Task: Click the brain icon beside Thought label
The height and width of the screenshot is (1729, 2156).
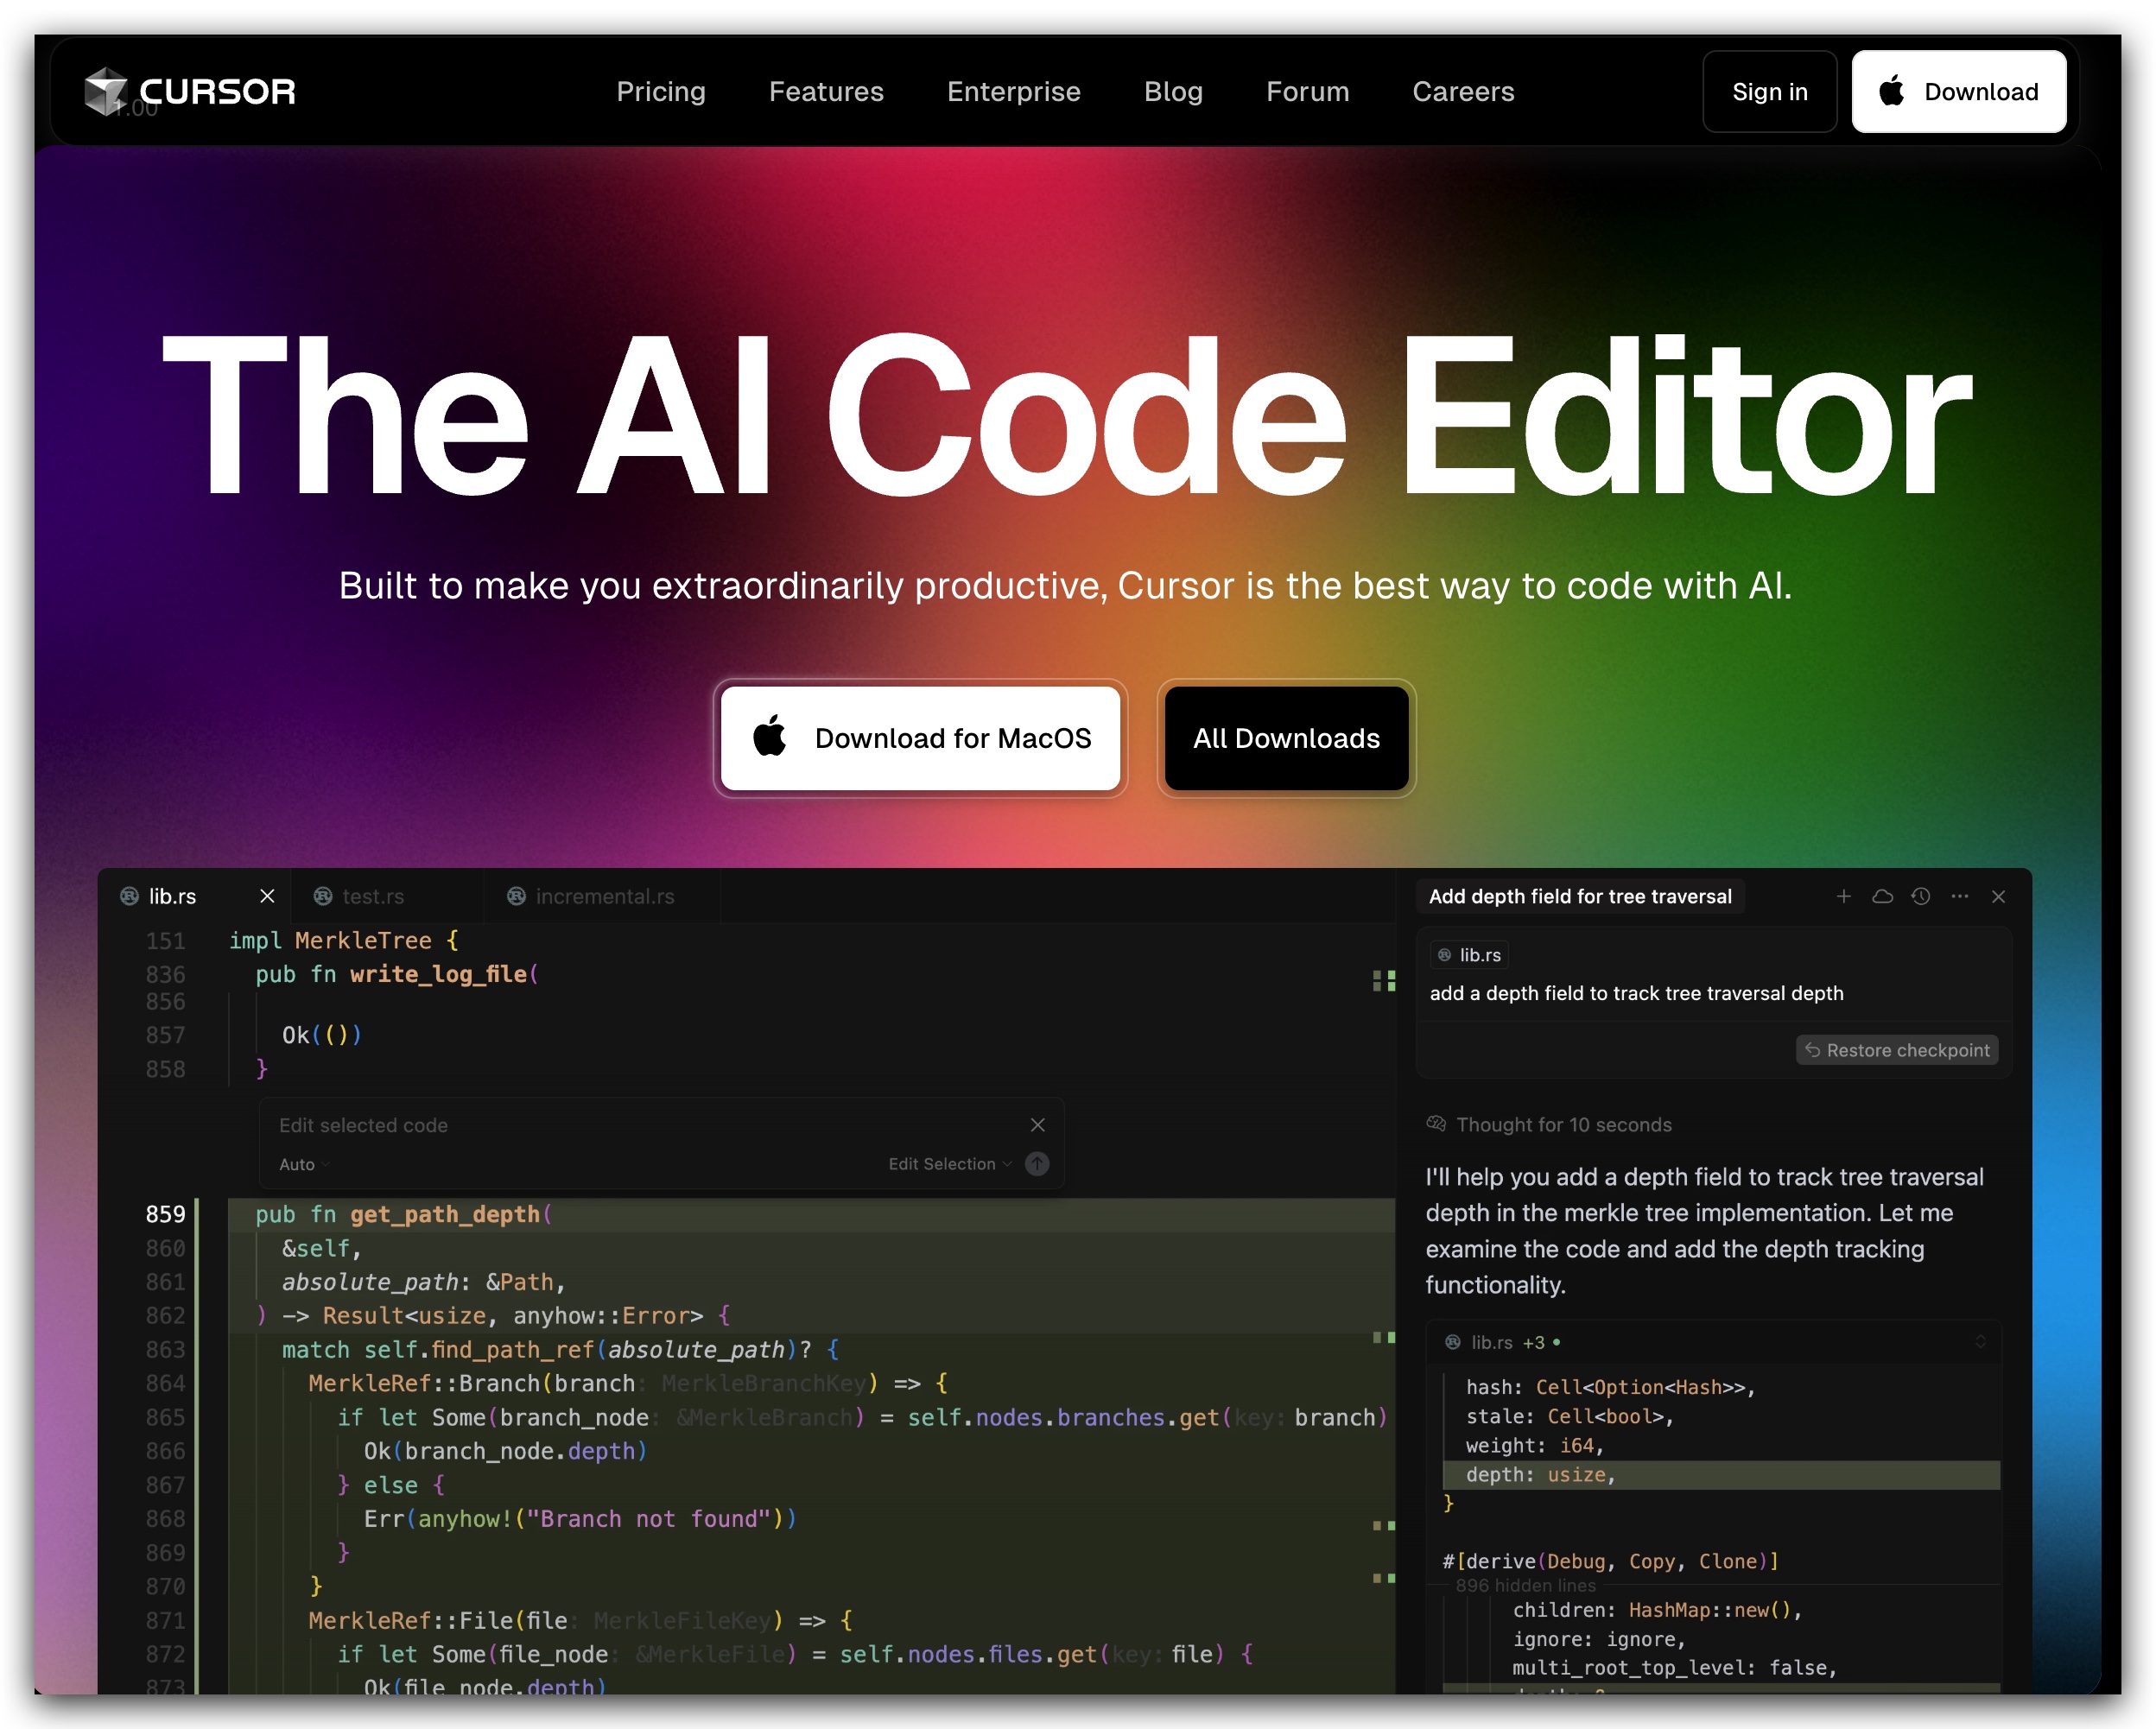Action: [x=1436, y=1124]
